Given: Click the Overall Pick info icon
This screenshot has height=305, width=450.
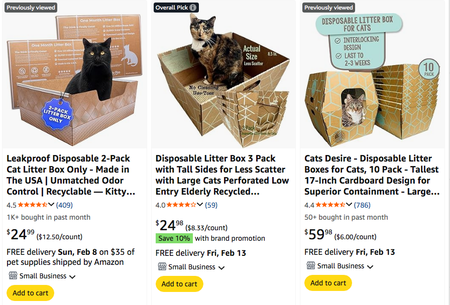Looking at the screenshot, I should 193,8.
